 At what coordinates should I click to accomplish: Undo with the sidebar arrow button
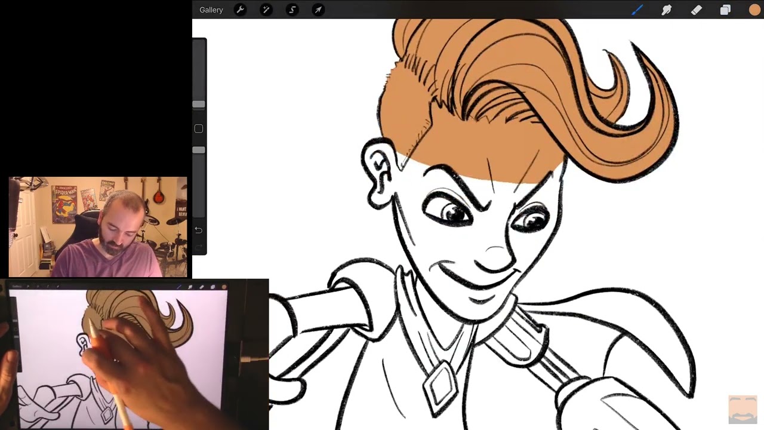(x=199, y=230)
